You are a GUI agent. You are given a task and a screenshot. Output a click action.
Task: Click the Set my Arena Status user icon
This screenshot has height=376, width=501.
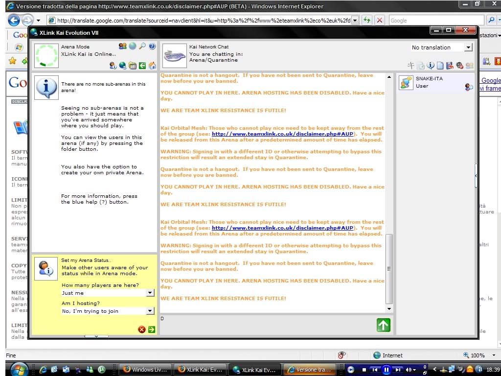tap(46, 269)
